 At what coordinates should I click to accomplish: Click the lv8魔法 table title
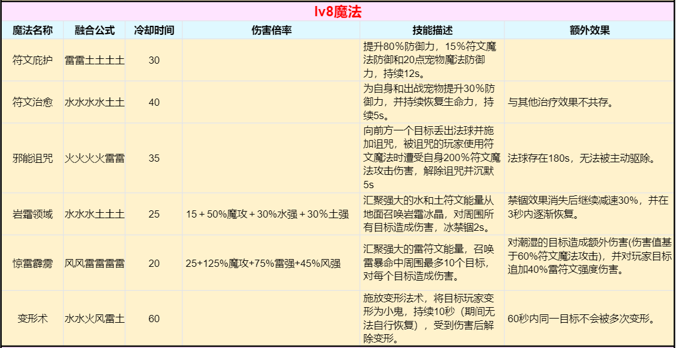pos(338,11)
